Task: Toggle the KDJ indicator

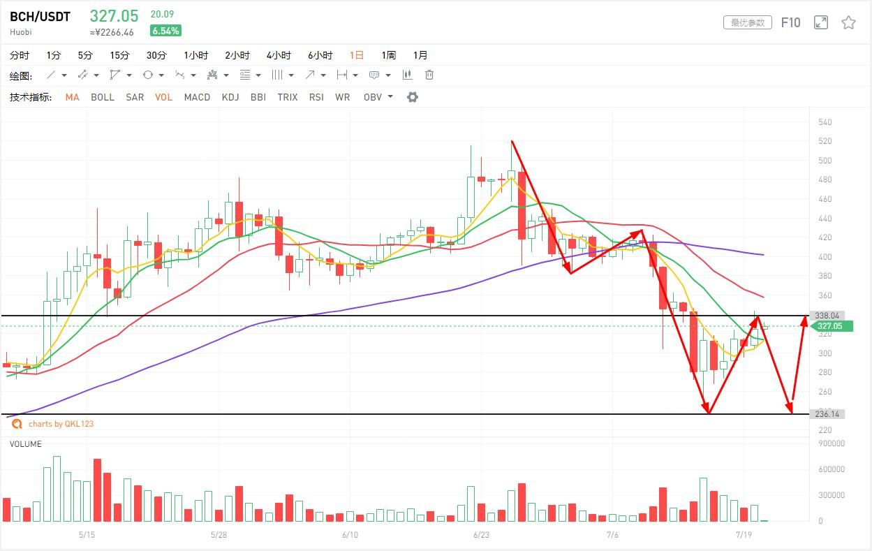Action: pos(230,97)
